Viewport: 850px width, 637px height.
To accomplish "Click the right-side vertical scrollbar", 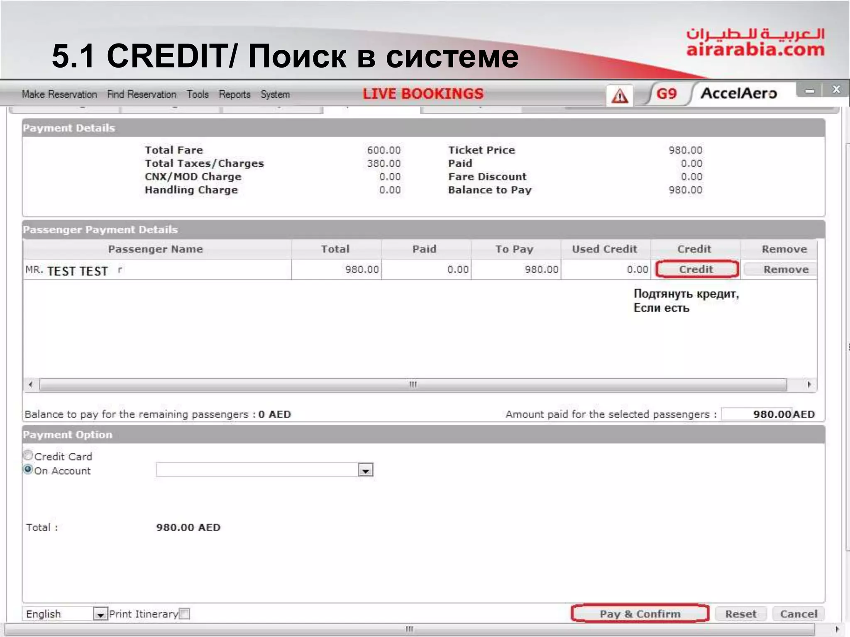I will [x=847, y=347].
